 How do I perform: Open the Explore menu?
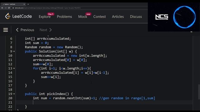point(45,16)
